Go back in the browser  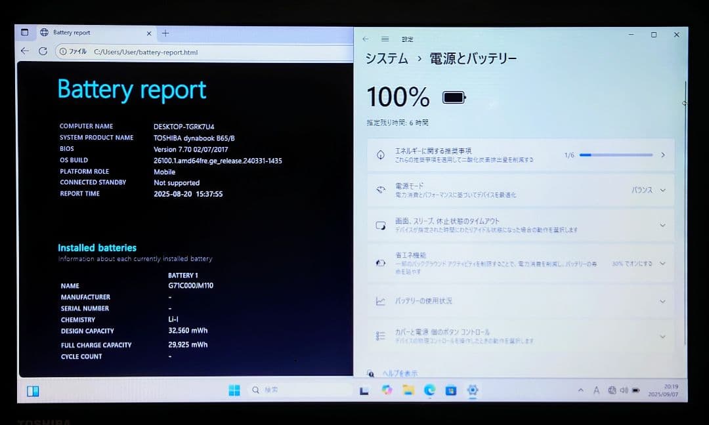(24, 51)
